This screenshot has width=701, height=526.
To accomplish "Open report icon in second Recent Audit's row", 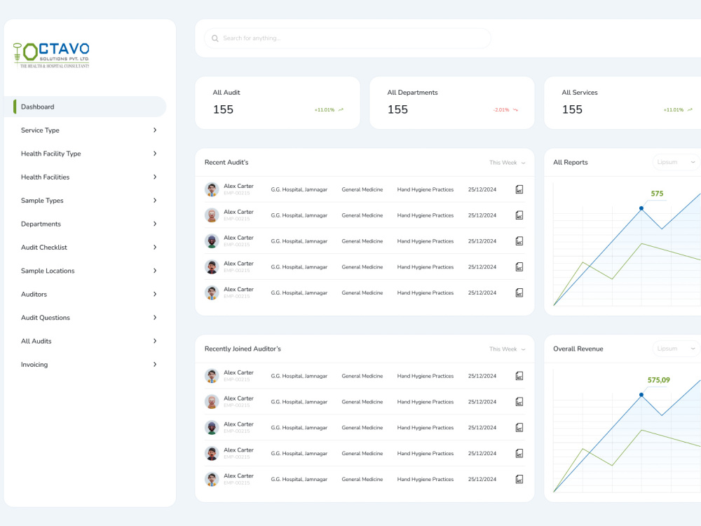I will click(519, 215).
